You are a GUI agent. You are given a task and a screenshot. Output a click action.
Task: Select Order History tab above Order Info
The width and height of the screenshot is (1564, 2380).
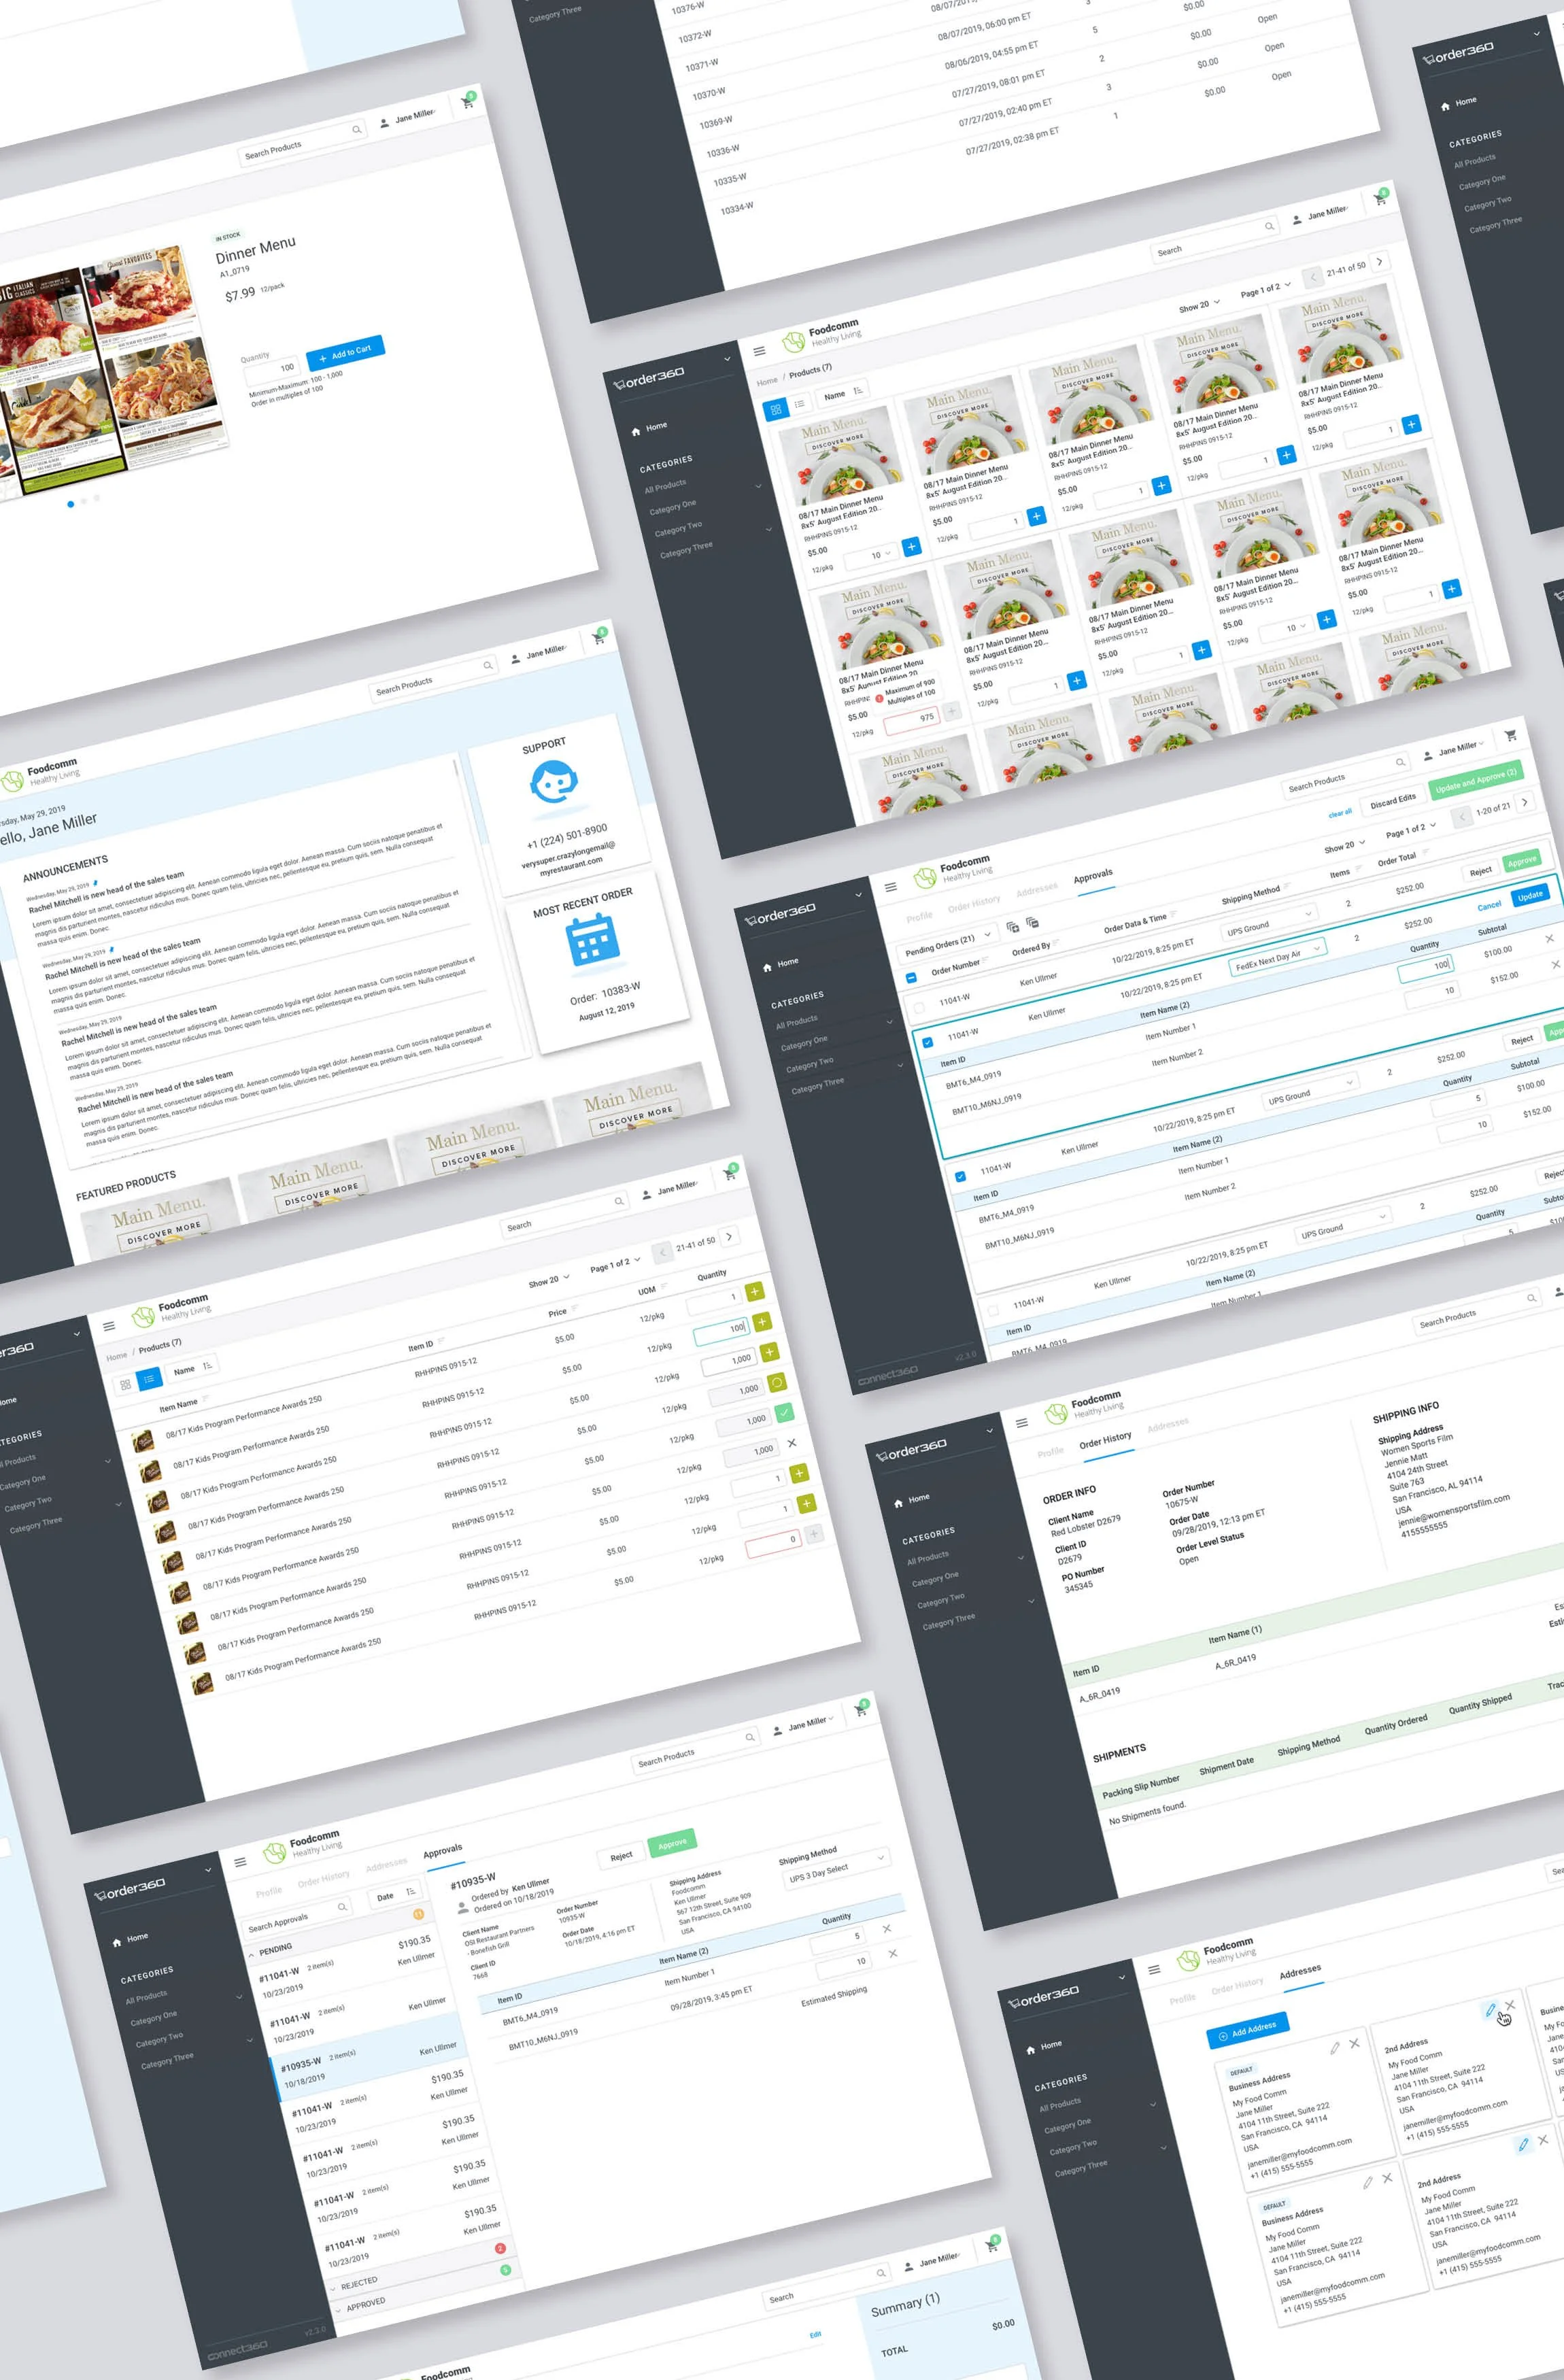(x=1105, y=1441)
